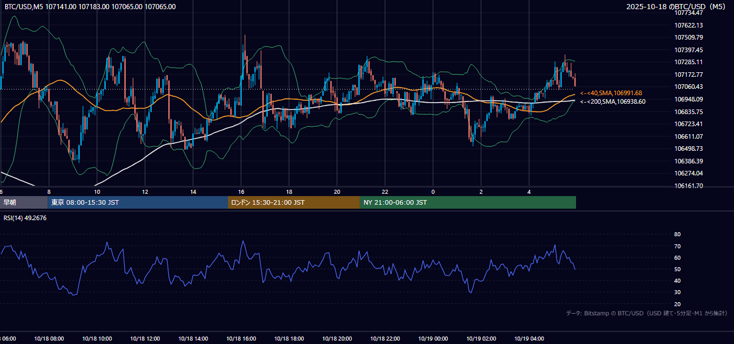Viewport: 734px width, 344px height.
Task: Click price axis label 107509.79
Action: [x=689, y=38]
